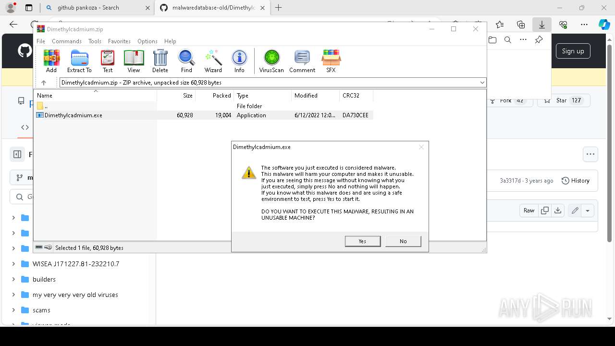Edit this file pencil icon
The height and width of the screenshot is (346, 615).
point(575,210)
